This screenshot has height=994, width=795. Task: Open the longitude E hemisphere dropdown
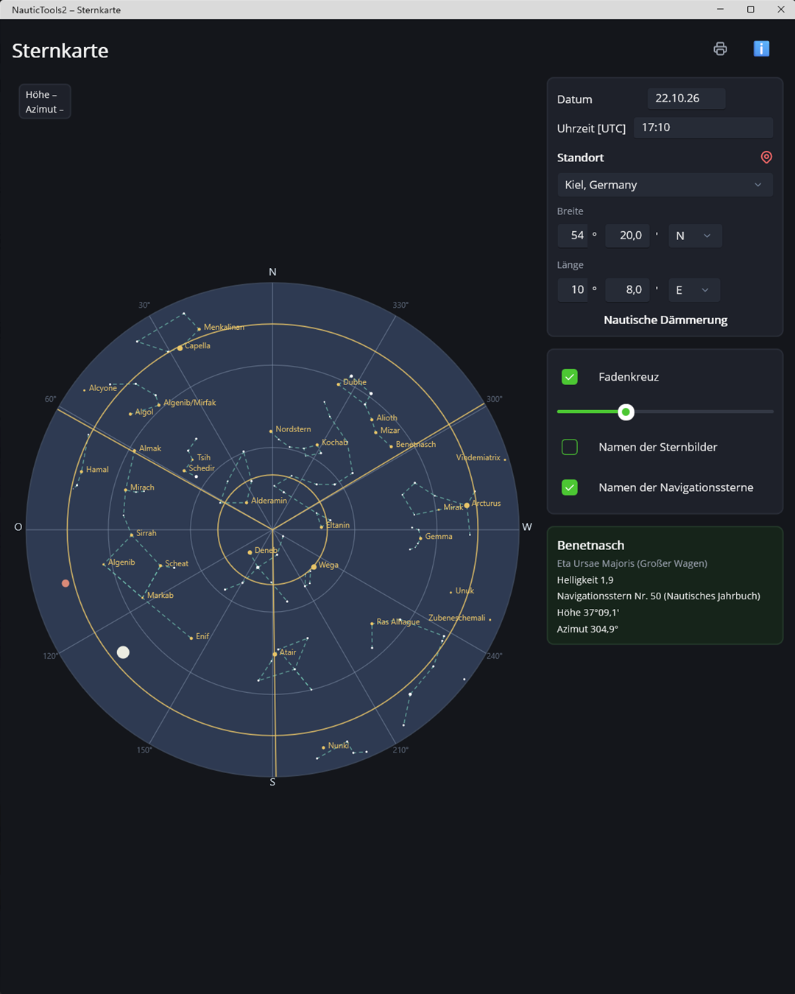(694, 289)
